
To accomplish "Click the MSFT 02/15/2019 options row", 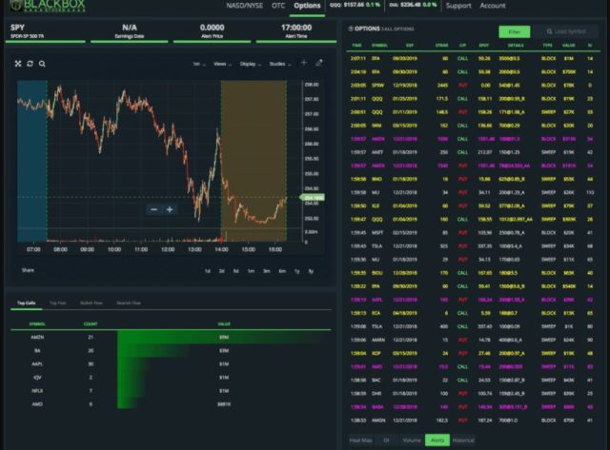I will (x=473, y=233).
